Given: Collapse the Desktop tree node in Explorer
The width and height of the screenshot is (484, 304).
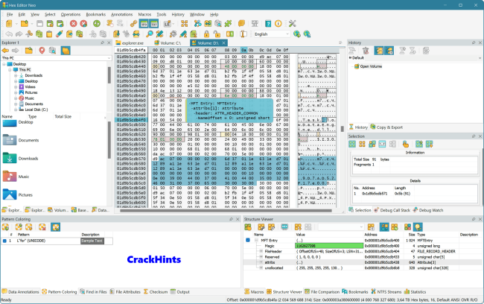Looking at the screenshot, I should [4, 64].
